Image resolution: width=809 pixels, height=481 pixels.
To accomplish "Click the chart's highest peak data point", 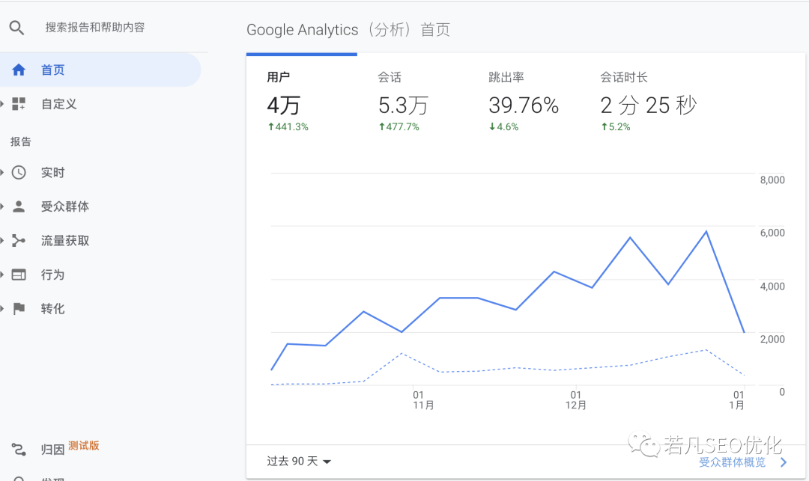I will 706,231.
